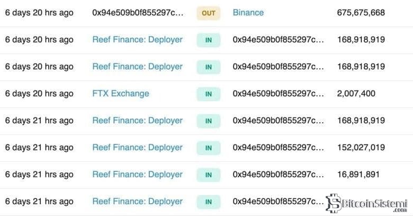The height and width of the screenshot is (219, 413).
Task: Open Reef Finance: Deployer in the bottom row
Action: tap(137, 202)
